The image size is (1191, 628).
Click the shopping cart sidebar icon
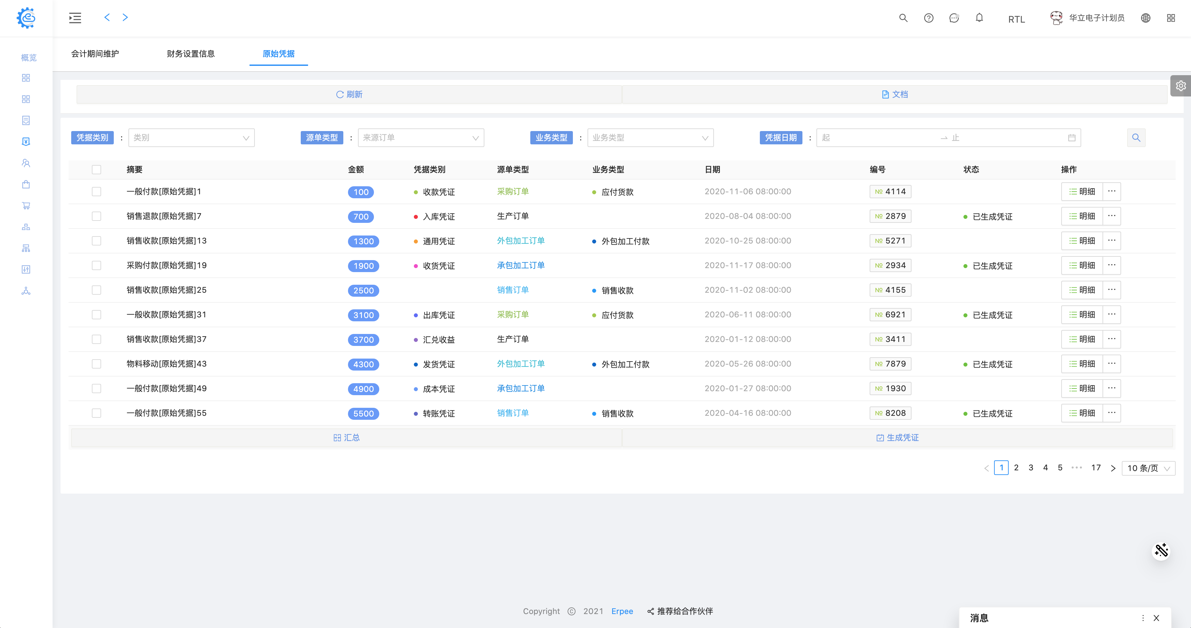(26, 206)
